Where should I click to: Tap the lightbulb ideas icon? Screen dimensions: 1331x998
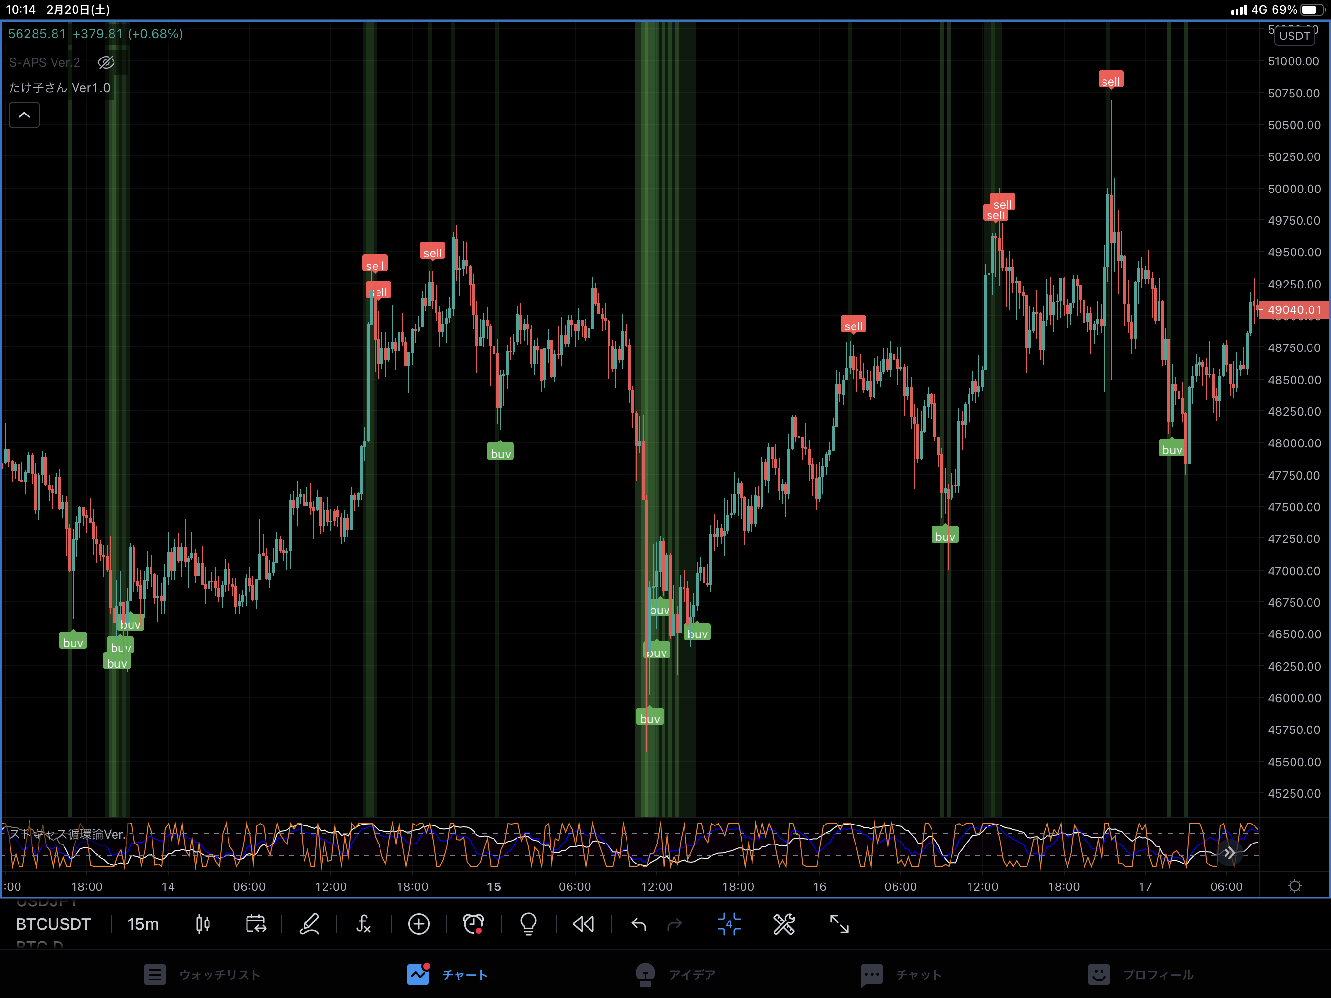click(x=528, y=924)
